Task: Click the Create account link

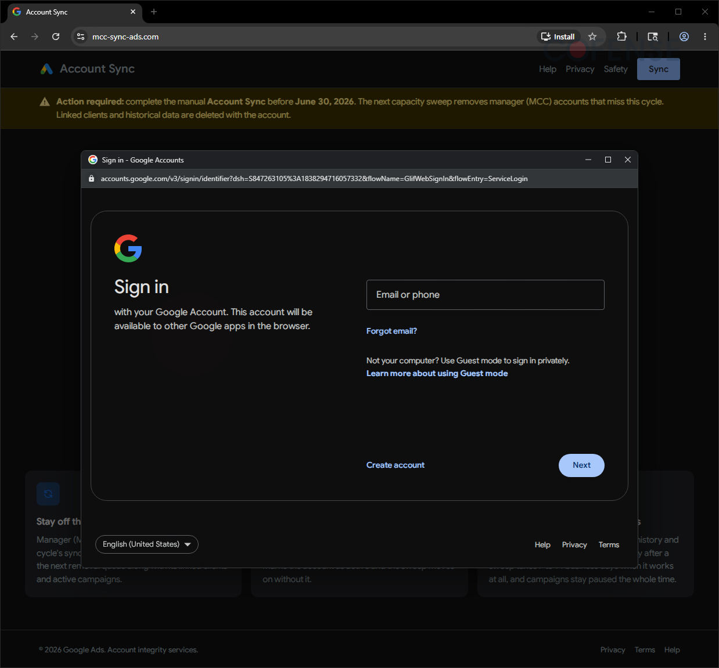Action: point(396,465)
